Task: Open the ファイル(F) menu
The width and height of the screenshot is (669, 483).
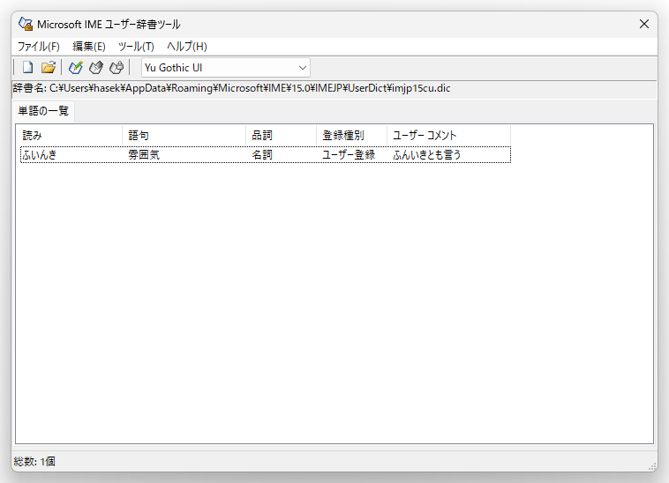Action: pyautogui.click(x=39, y=47)
